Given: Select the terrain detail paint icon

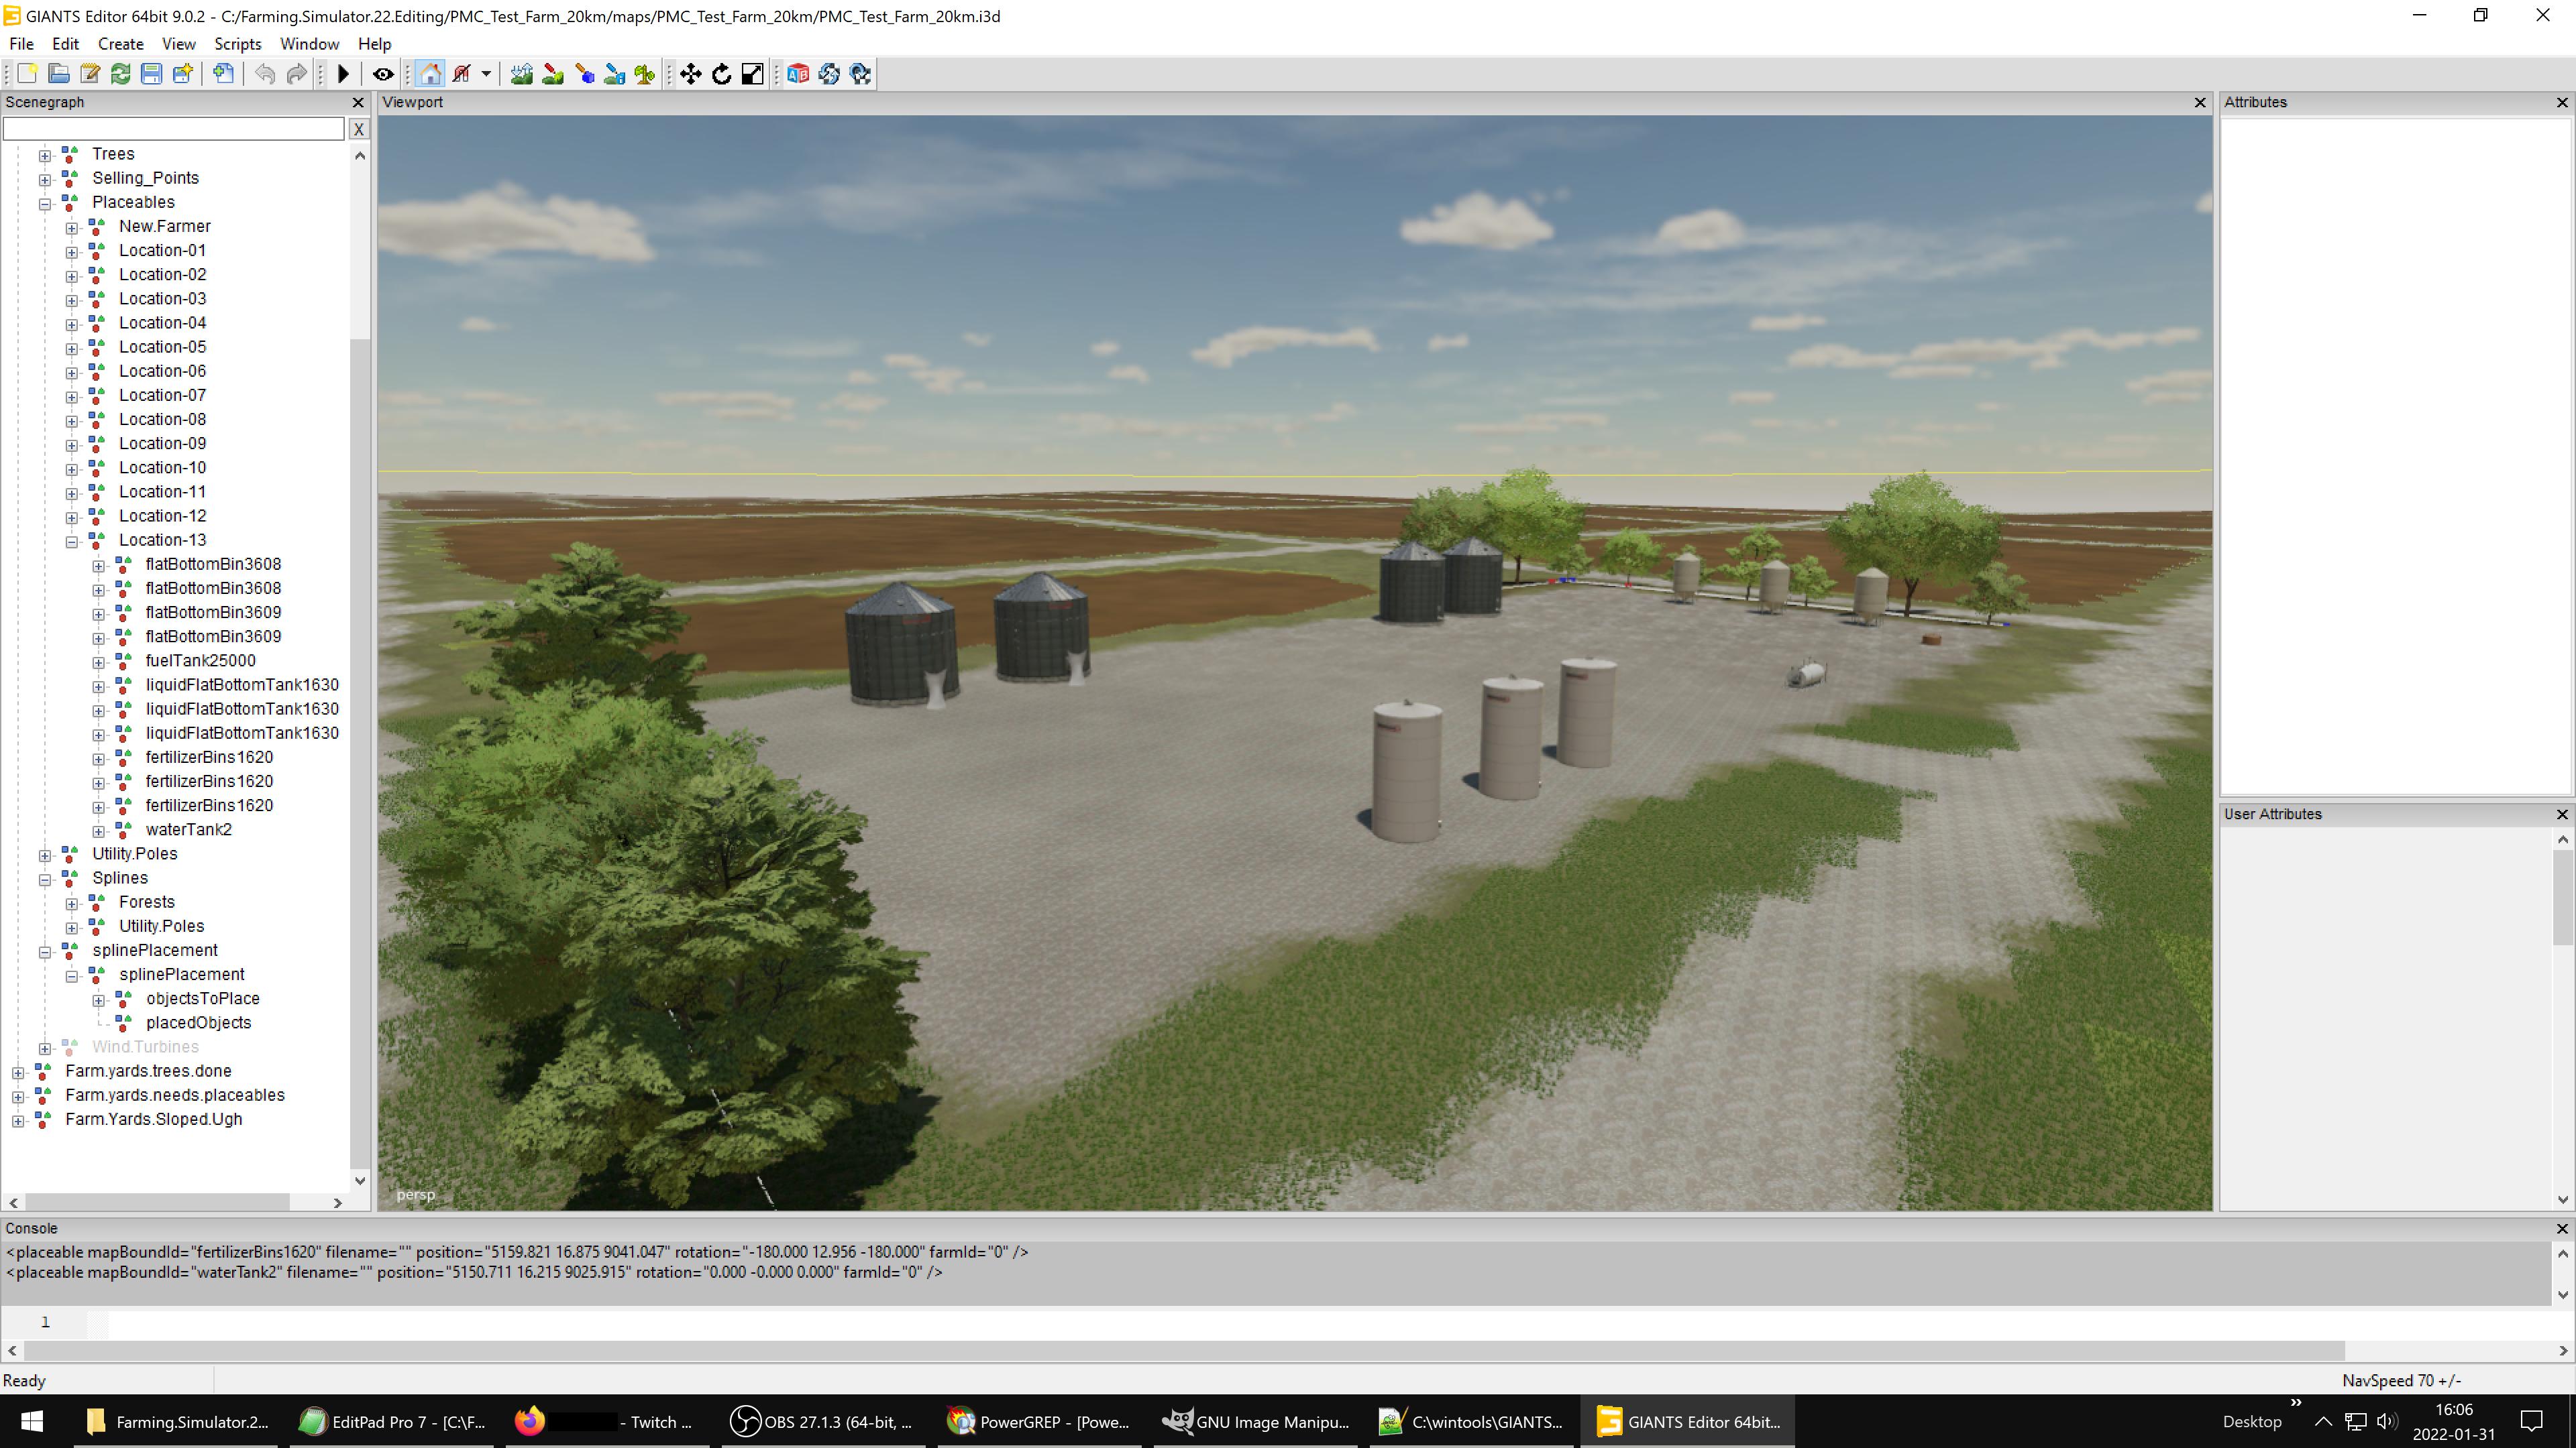Looking at the screenshot, I should pyautogui.click(x=552, y=74).
